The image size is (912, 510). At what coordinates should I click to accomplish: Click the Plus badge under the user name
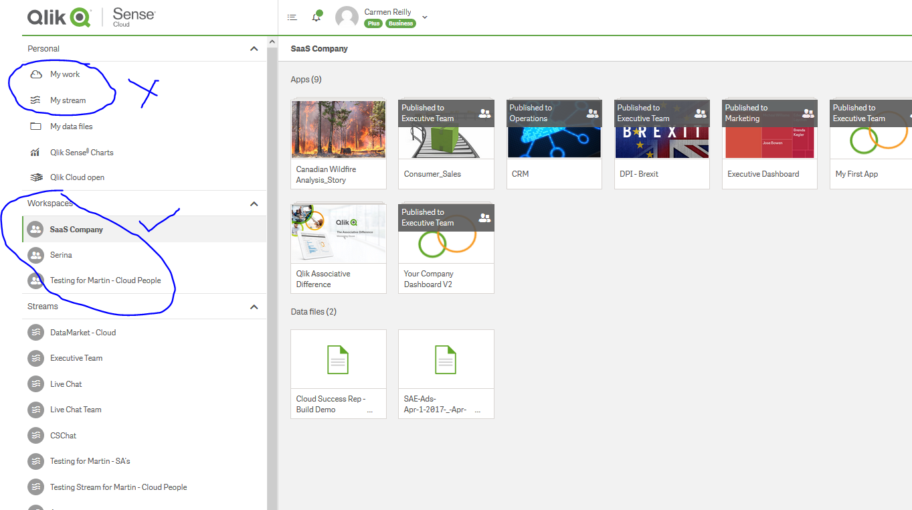pos(373,23)
